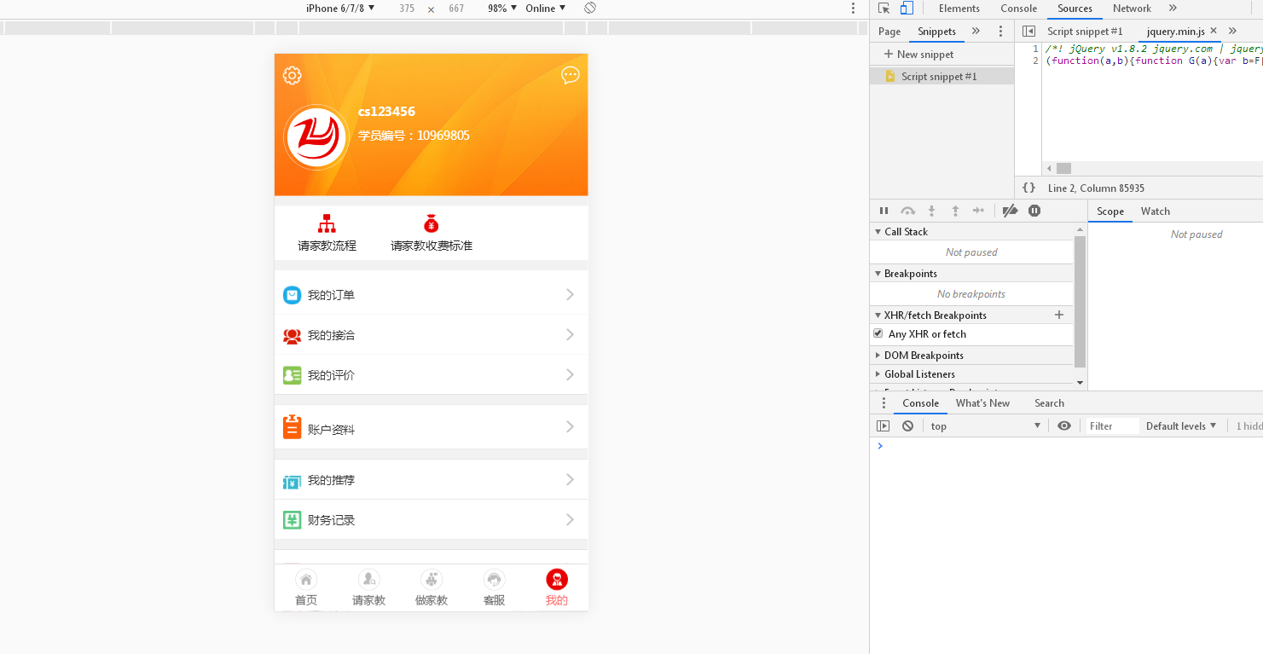Expand the DOM Breakpoints section
Screen dimensions: 1263x654
coord(878,355)
